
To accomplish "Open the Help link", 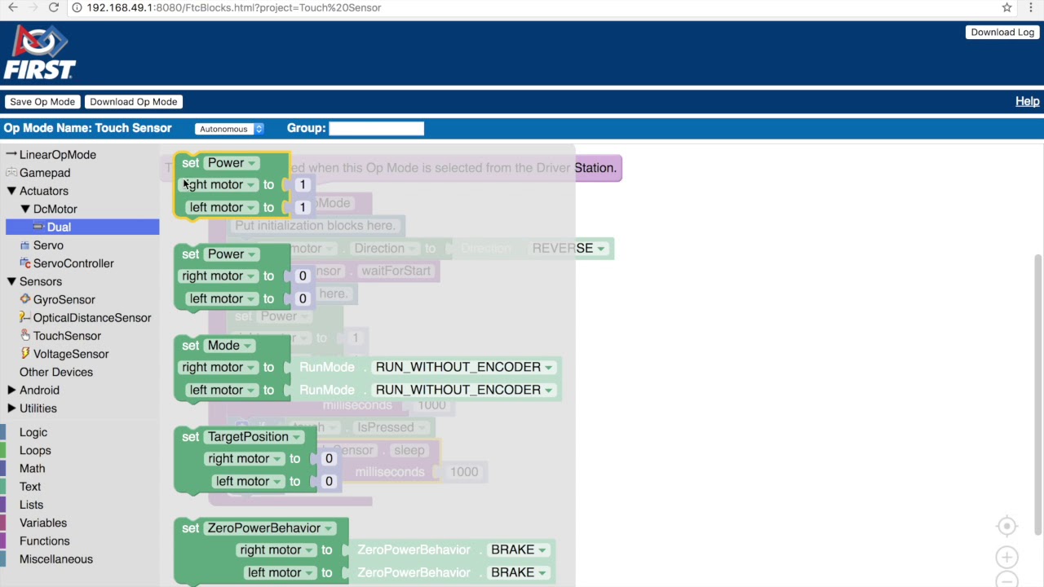I will click(1028, 101).
